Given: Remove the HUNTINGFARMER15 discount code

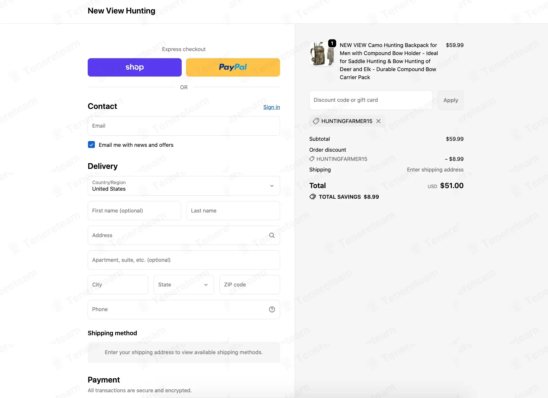Looking at the screenshot, I should pyautogui.click(x=378, y=121).
